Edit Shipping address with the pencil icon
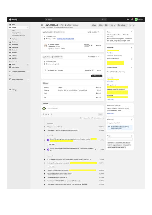This screenshot has height=215, width=152. 132,67
